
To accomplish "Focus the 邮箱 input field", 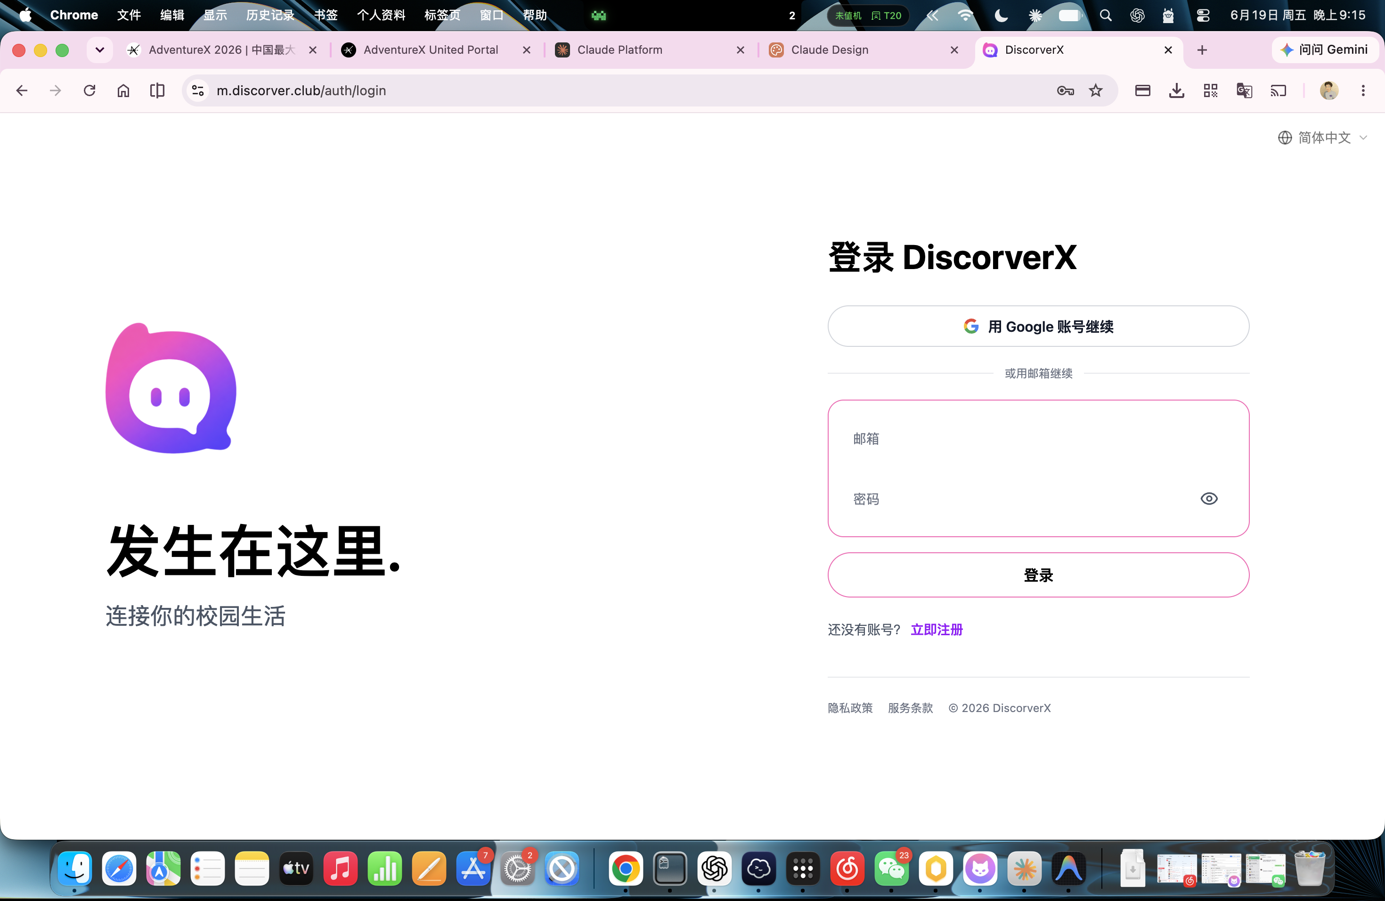I will tap(1038, 439).
